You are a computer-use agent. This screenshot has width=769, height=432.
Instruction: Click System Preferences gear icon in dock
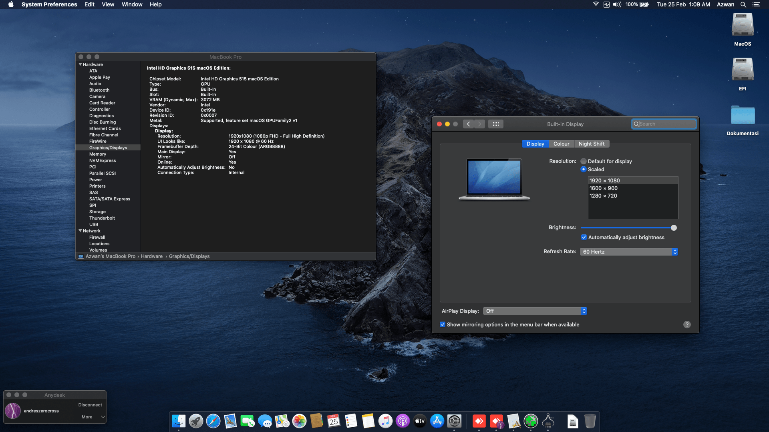[x=454, y=421]
